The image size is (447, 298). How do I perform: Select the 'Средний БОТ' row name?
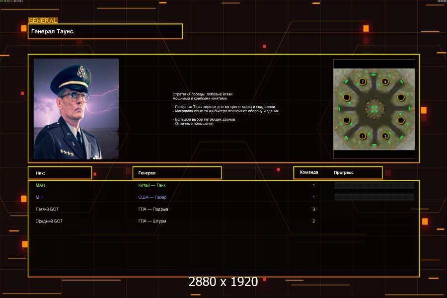pos(49,221)
